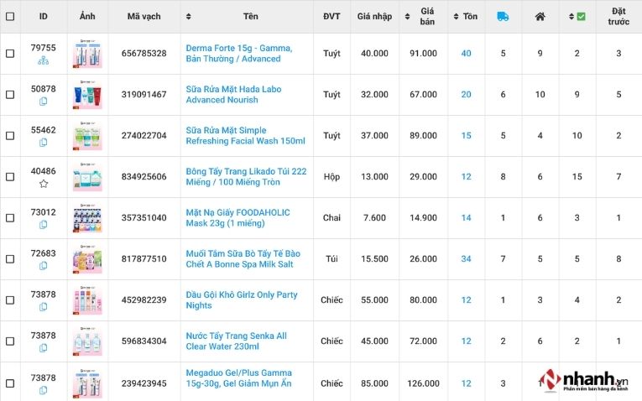Sort by the checkmark column arrows
642x401 pixels.
pos(572,17)
